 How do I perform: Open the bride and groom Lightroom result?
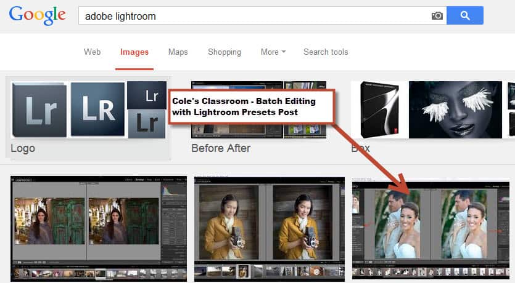coord(431,229)
